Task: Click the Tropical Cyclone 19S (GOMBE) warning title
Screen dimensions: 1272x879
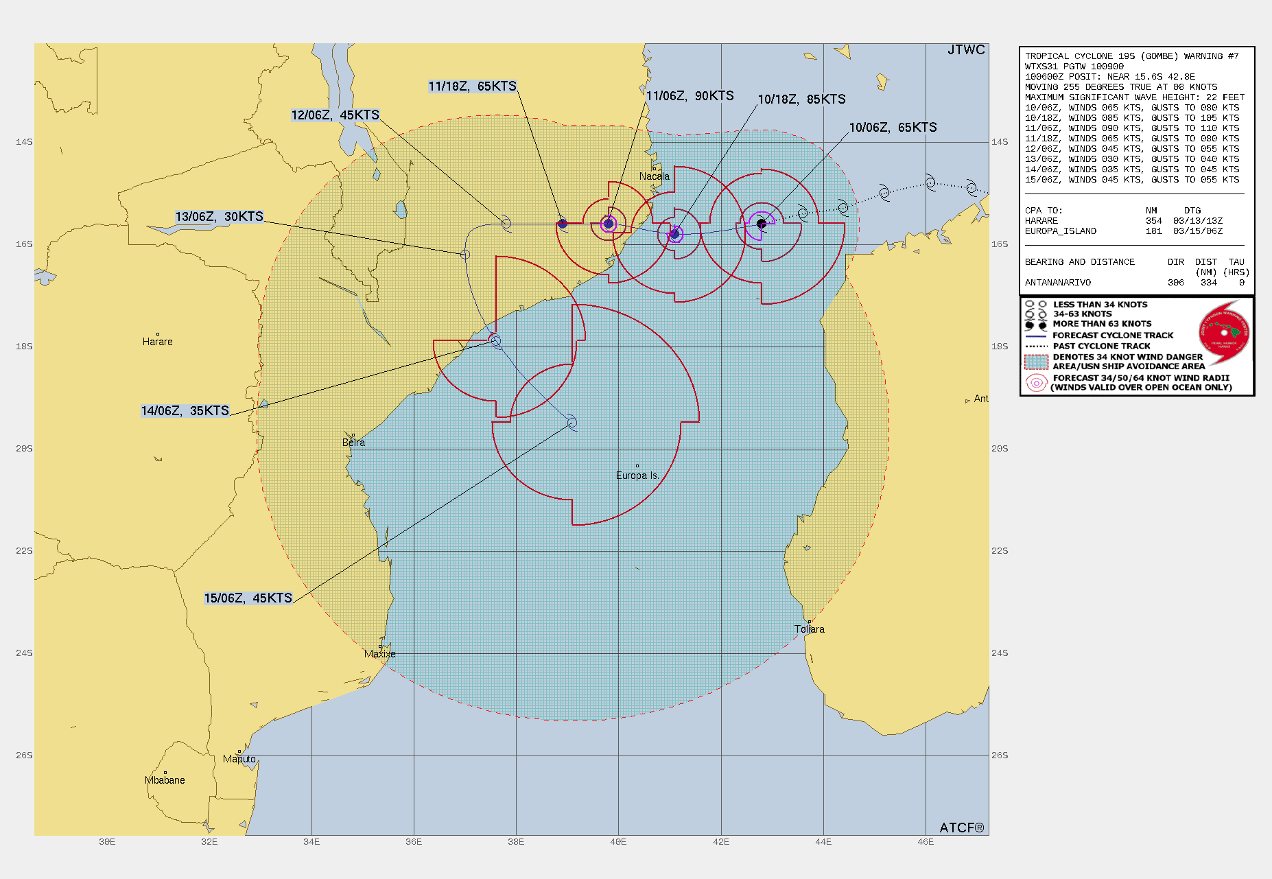Action: coord(1131,56)
